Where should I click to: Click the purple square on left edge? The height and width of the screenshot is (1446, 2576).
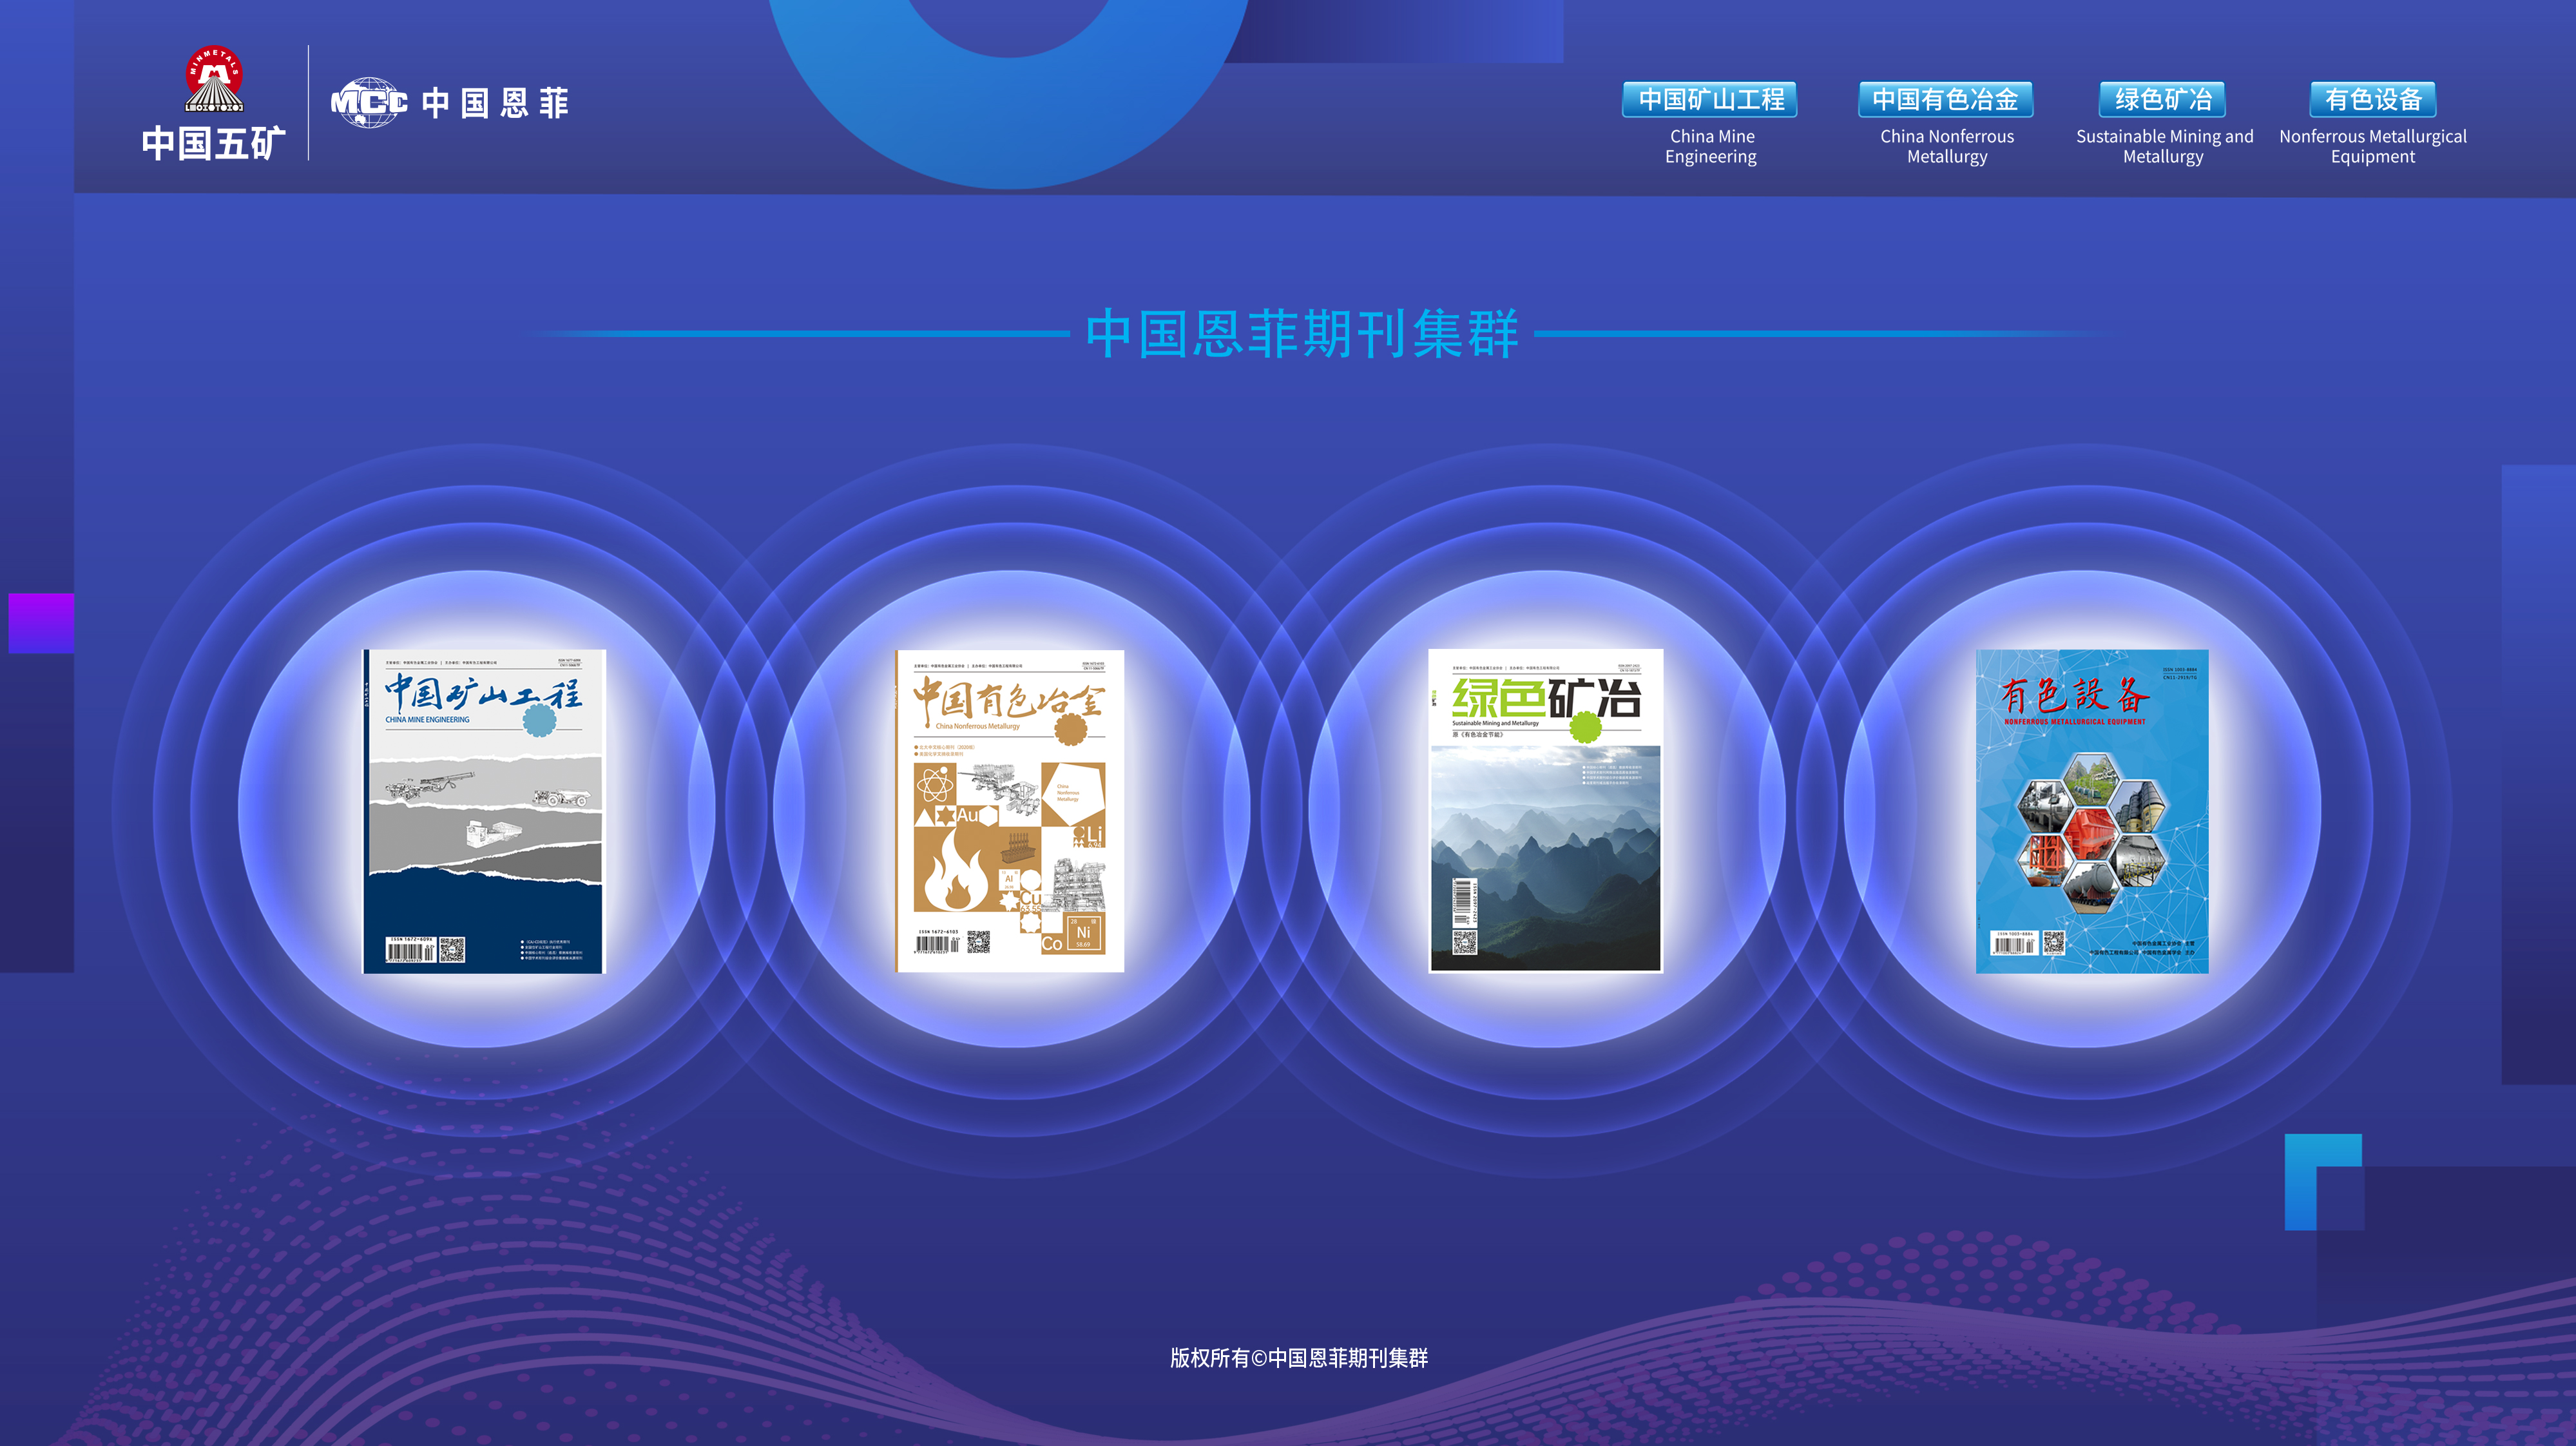pyautogui.click(x=41, y=623)
